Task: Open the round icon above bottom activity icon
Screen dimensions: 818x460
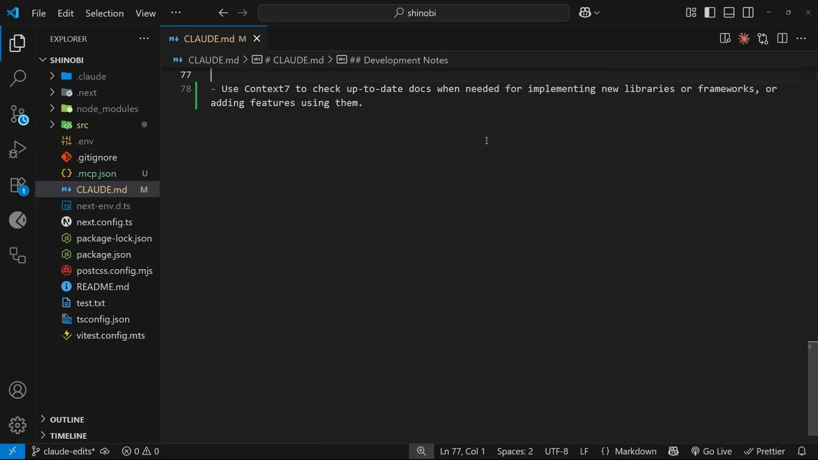Action: pyautogui.click(x=17, y=220)
